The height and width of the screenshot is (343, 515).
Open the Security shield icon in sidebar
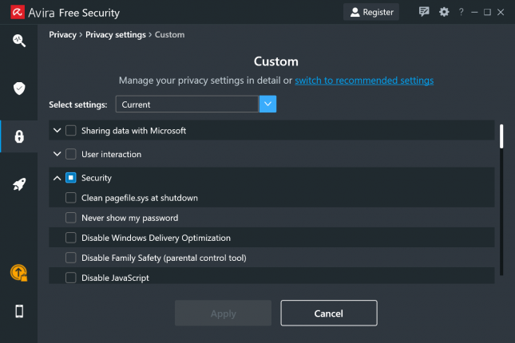click(19, 89)
